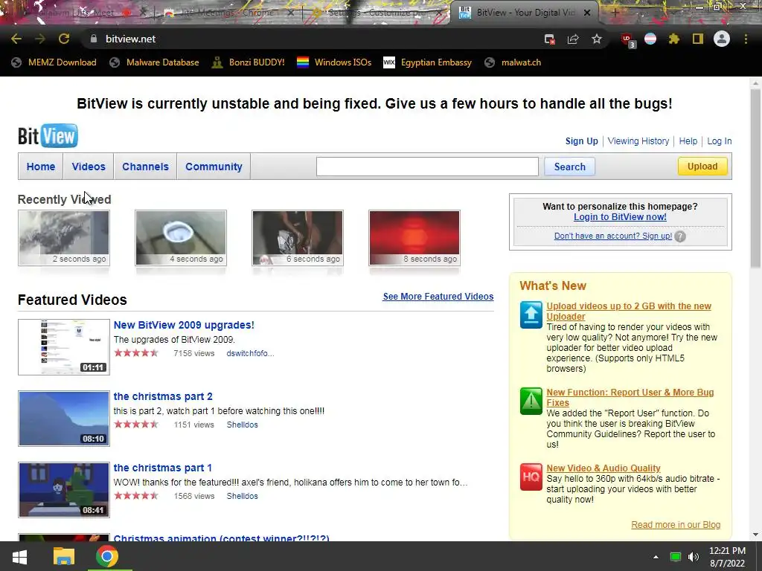The height and width of the screenshot is (571, 762).
Task: Open the Extensions puzzle piece icon
Action: tap(674, 39)
